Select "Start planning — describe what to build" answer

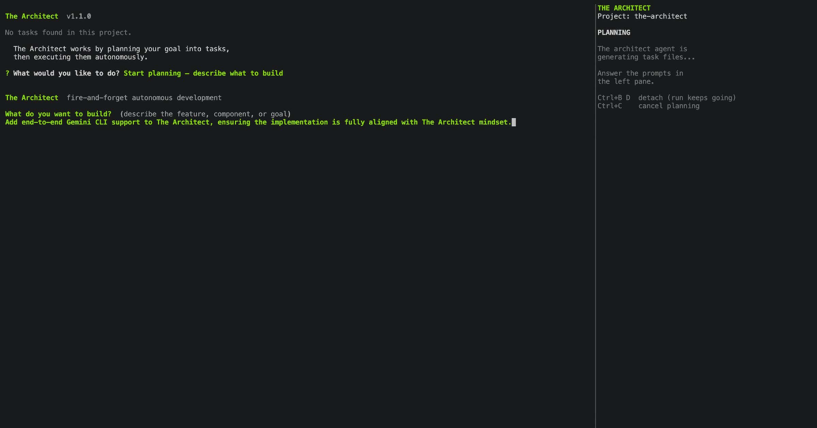tap(203, 73)
